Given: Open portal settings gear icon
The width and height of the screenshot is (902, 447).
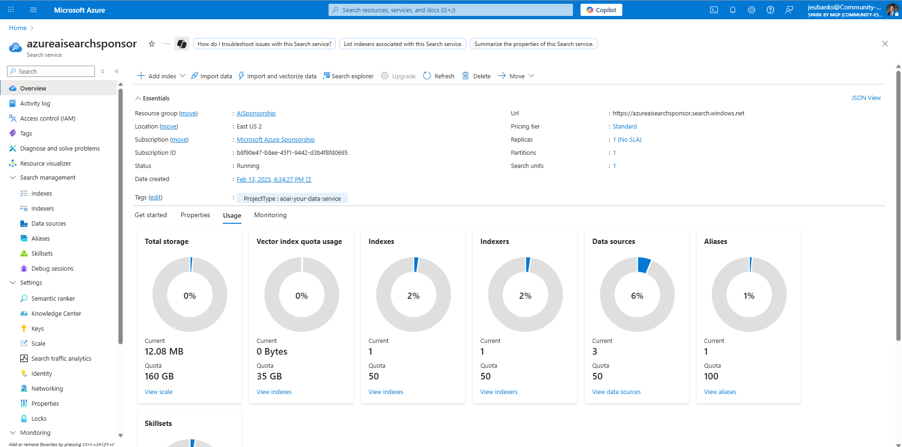Looking at the screenshot, I should [x=752, y=10].
